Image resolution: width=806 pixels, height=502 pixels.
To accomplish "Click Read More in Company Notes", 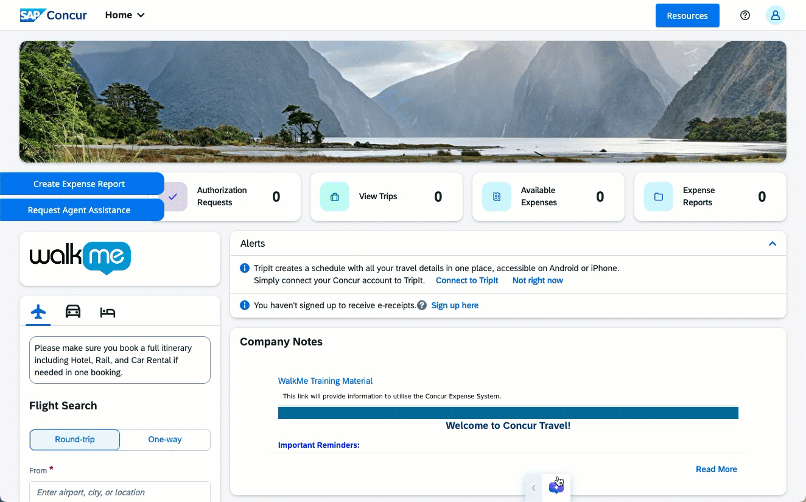I will [x=717, y=469].
